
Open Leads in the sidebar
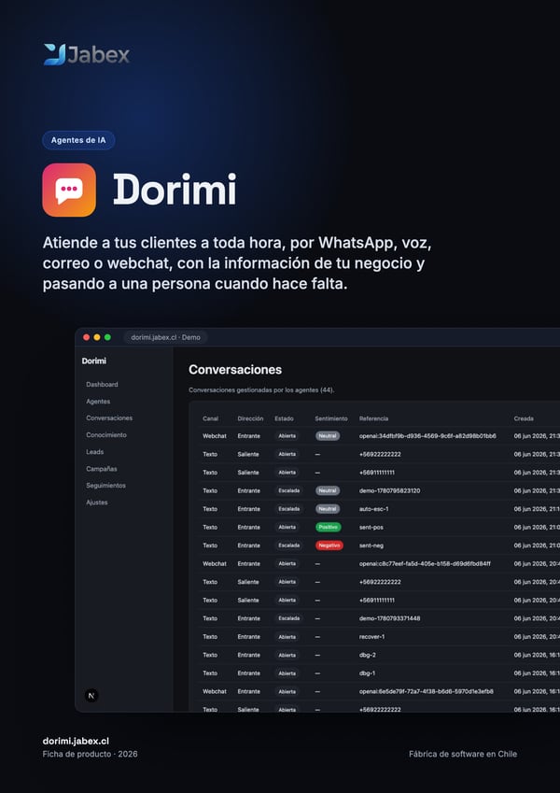coord(94,452)
